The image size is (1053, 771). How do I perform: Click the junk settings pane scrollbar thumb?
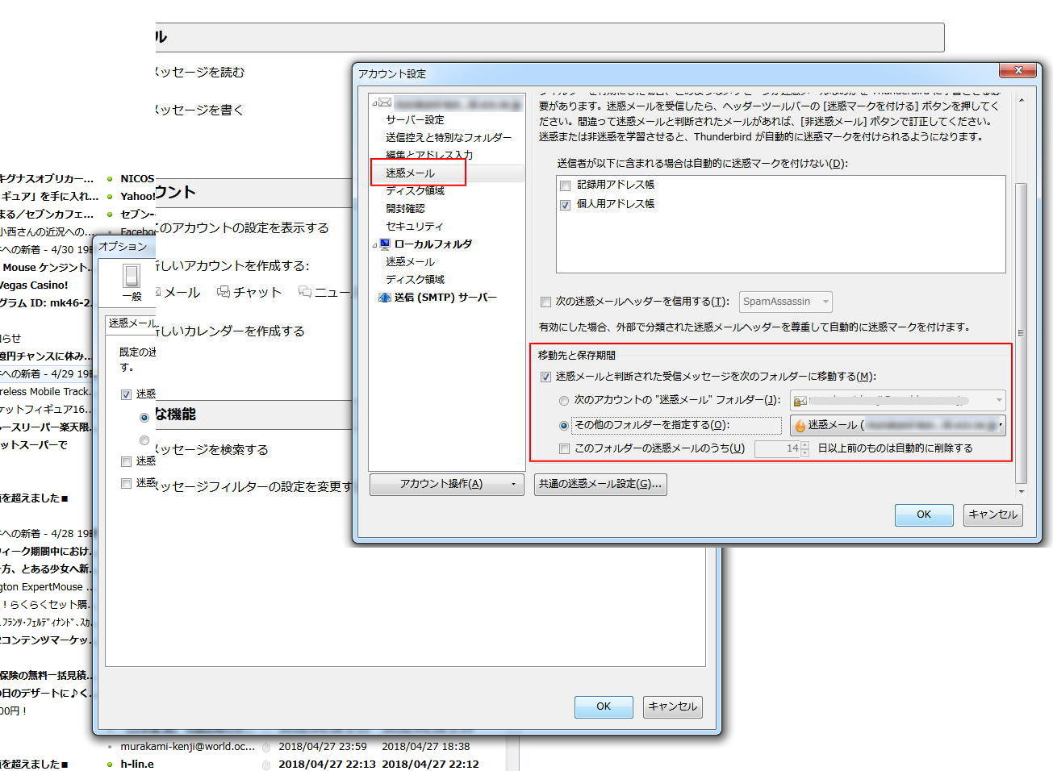coord(1021,332)
